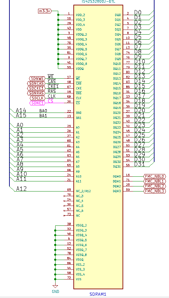Select the D15 net label
169x298 pixels.
coord(140,86)
